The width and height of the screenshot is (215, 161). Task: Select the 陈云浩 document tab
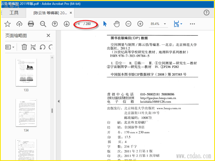tap(50, 13)
